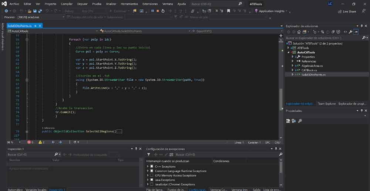
Task: Click the Home icon in Solution Explorer
Action: point(299,32)
